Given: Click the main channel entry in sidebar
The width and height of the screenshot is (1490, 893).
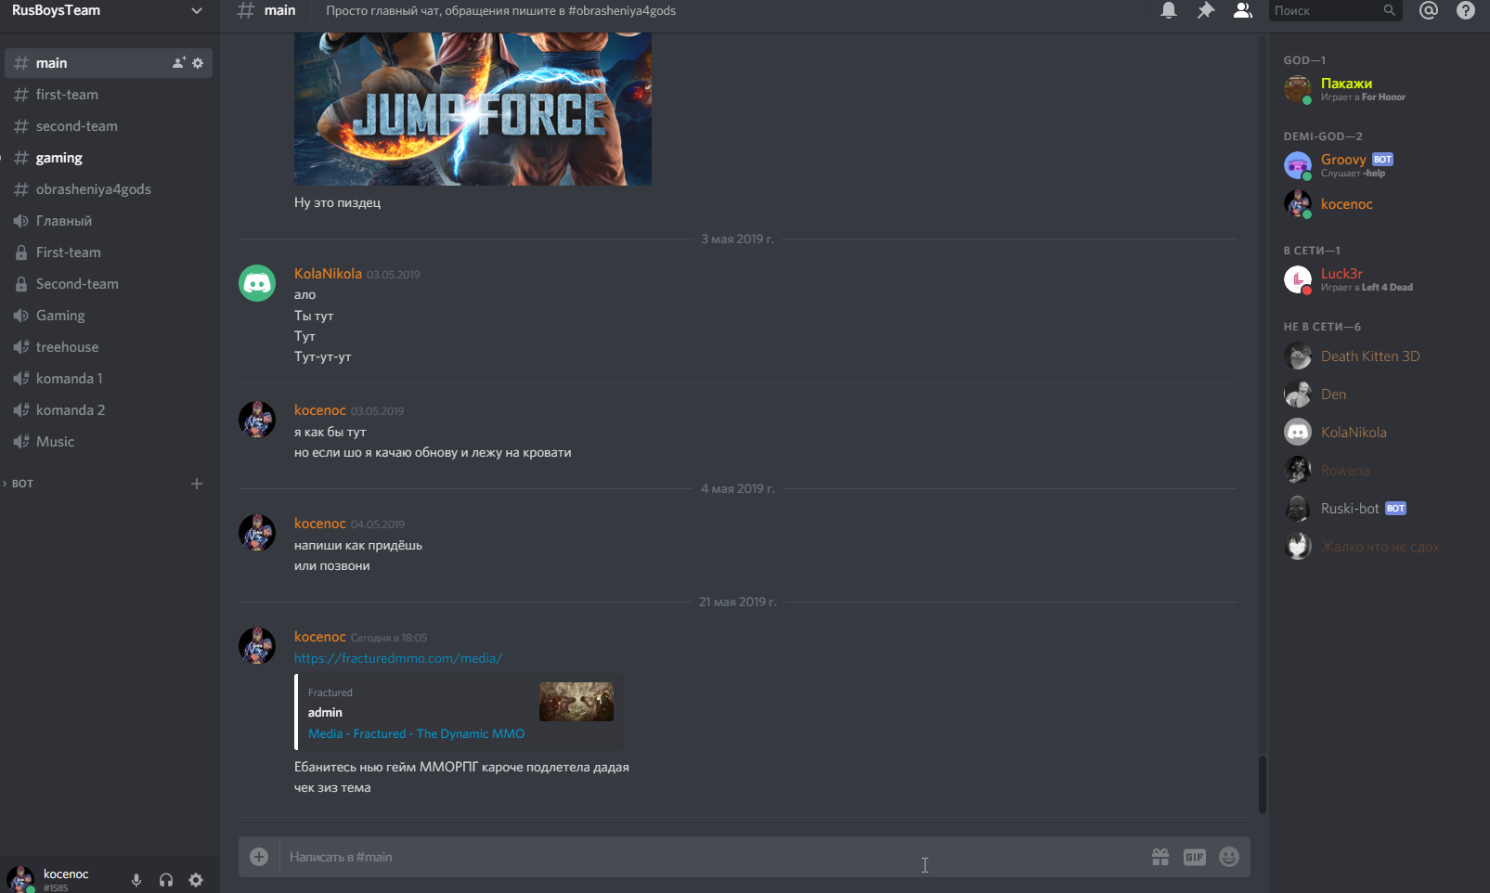Looking at the screenshot, I should tap(109, 63).
